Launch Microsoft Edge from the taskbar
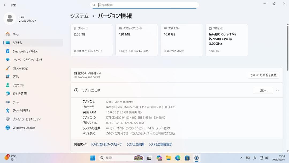 pos(178,158)
